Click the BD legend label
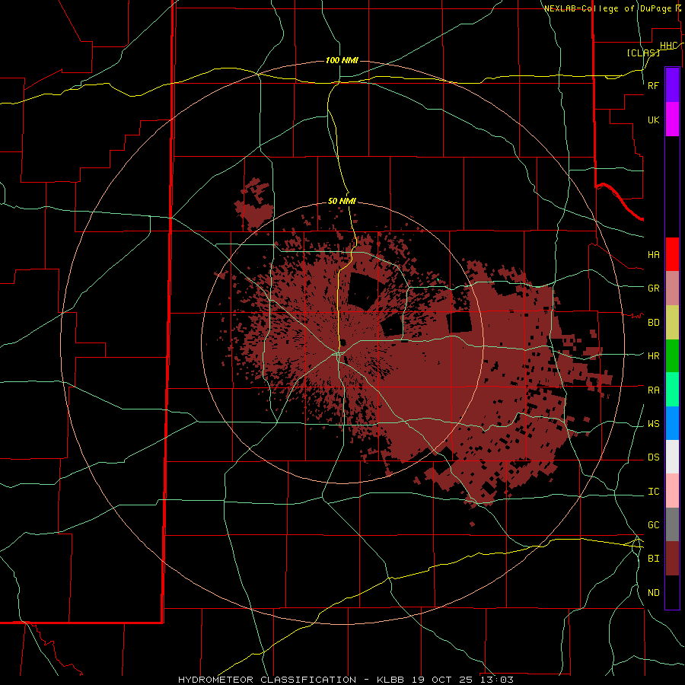685x685 pixels. [x=653, y=323]
